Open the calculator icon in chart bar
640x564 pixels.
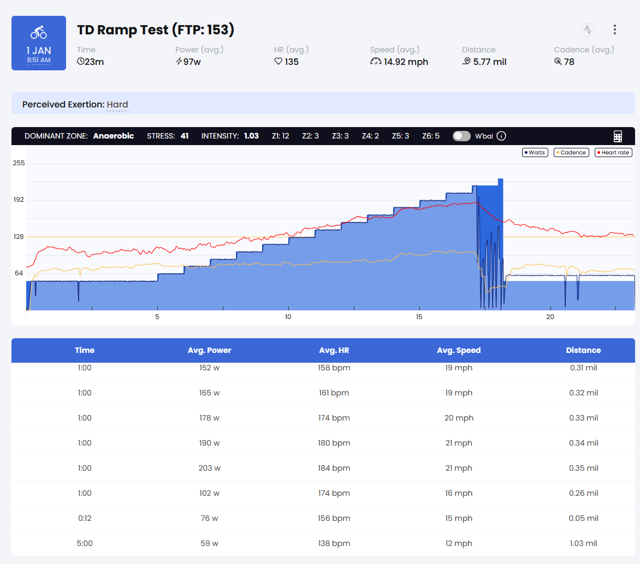618,136
